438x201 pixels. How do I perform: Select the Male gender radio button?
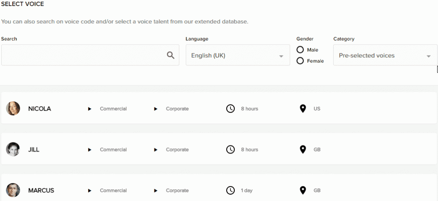[x=300, y=50]
